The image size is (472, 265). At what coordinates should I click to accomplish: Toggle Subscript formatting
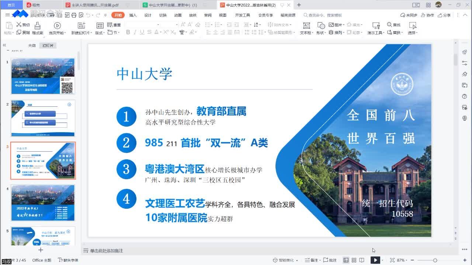coord(173,32)
